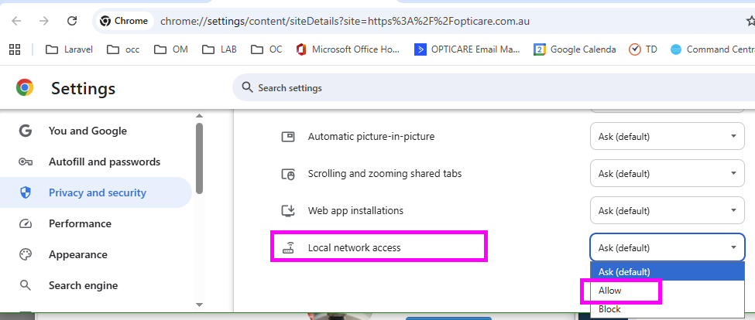Open the Command Centre bookmark
The image size is (755, 320).
click(712, 49)
